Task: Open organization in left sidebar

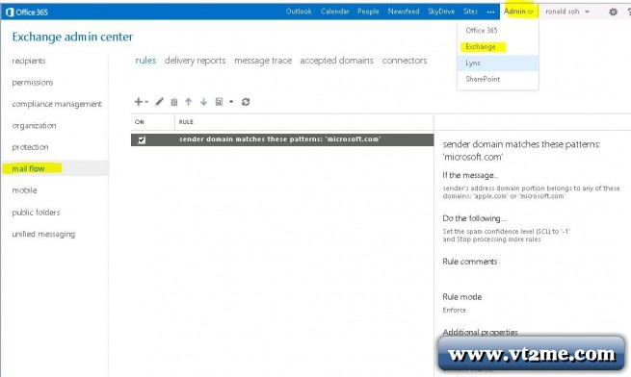Action: (x=34, y=126)
